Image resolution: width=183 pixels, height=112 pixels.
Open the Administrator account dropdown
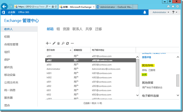[x=161, y=12]
